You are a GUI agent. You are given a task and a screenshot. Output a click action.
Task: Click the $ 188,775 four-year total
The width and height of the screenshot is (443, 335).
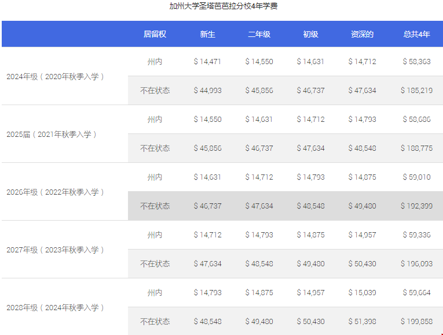pos(417,148)
